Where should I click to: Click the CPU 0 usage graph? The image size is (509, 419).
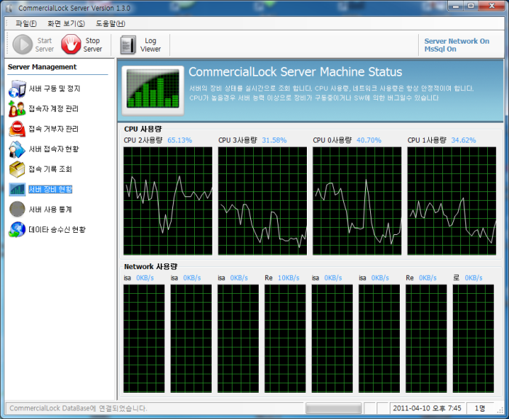tap(357, 201)
